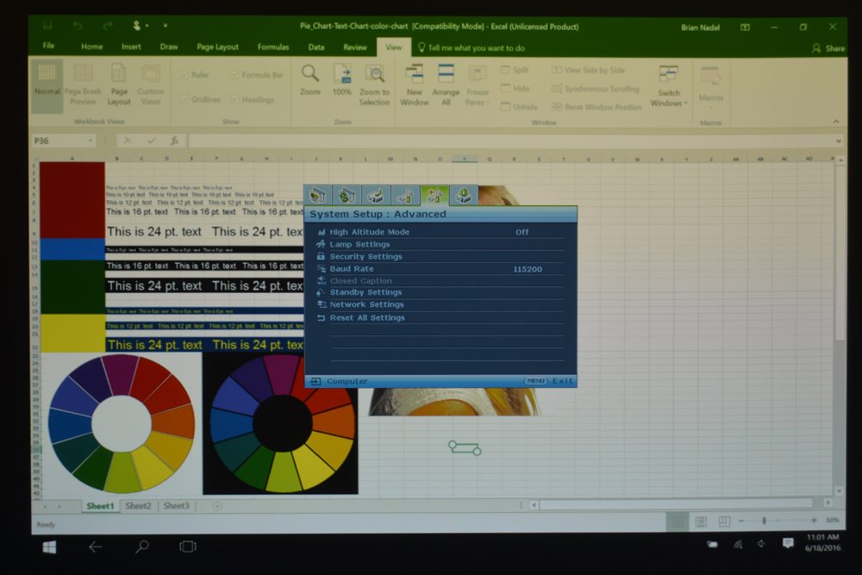Switch to the Insert ribbon tab

(x=131, y=47)
